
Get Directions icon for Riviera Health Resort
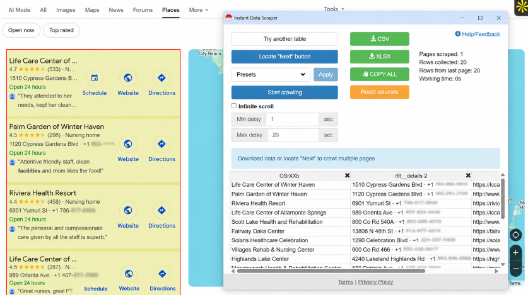161,211
